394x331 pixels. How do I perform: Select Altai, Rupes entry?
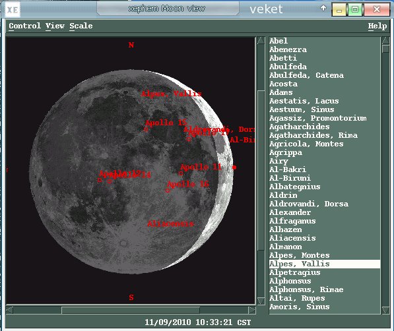[x=325, y=298]
